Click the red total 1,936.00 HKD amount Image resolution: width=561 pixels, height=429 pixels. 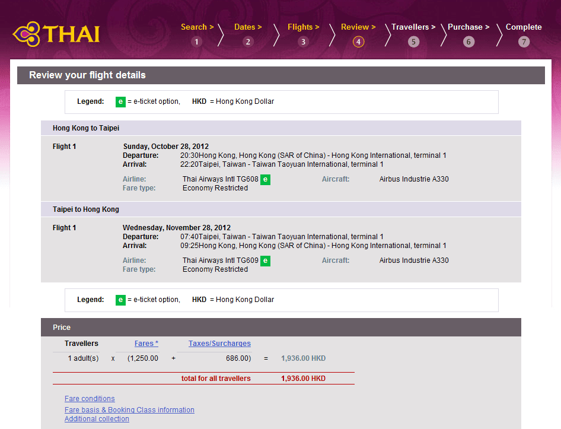tap(303, 379)
